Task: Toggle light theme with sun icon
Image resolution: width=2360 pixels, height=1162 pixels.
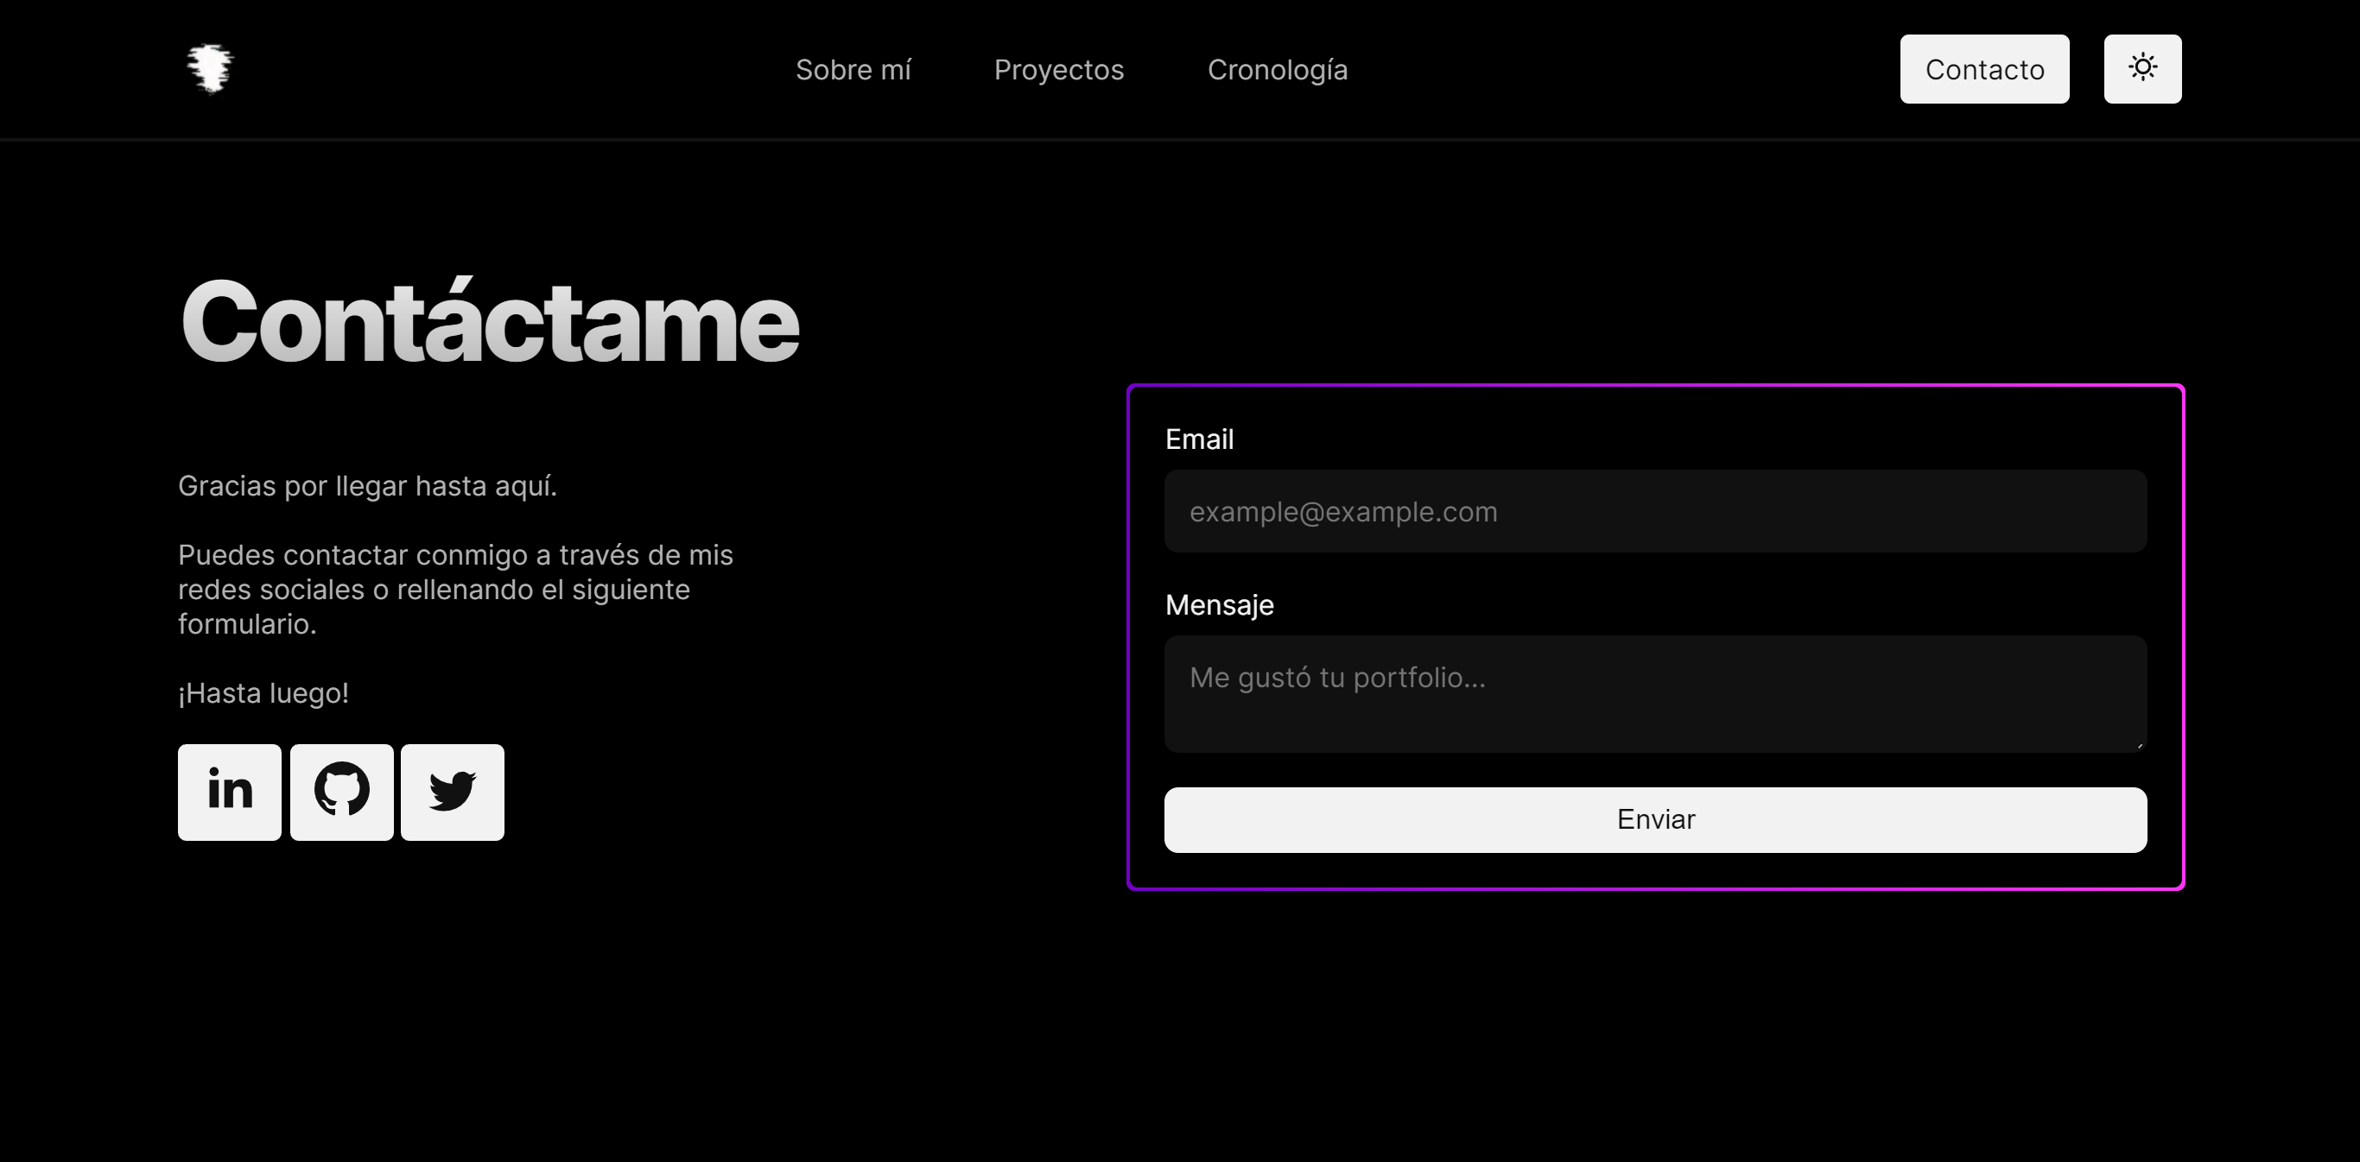Action: tap(2143, 69)
